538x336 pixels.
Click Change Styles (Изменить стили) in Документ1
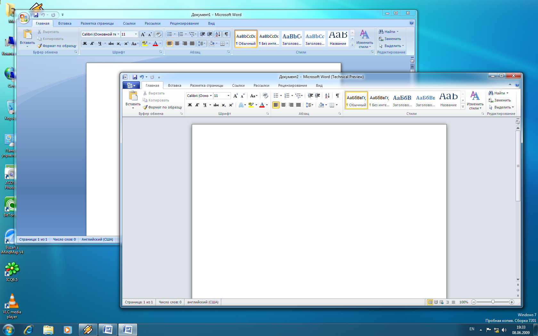tap(365, 39)
